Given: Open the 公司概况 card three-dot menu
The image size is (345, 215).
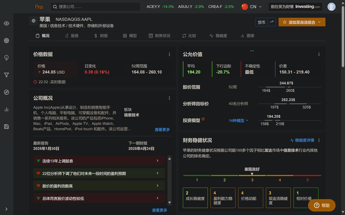Looking at the screenshot, I should click(169, 98).
